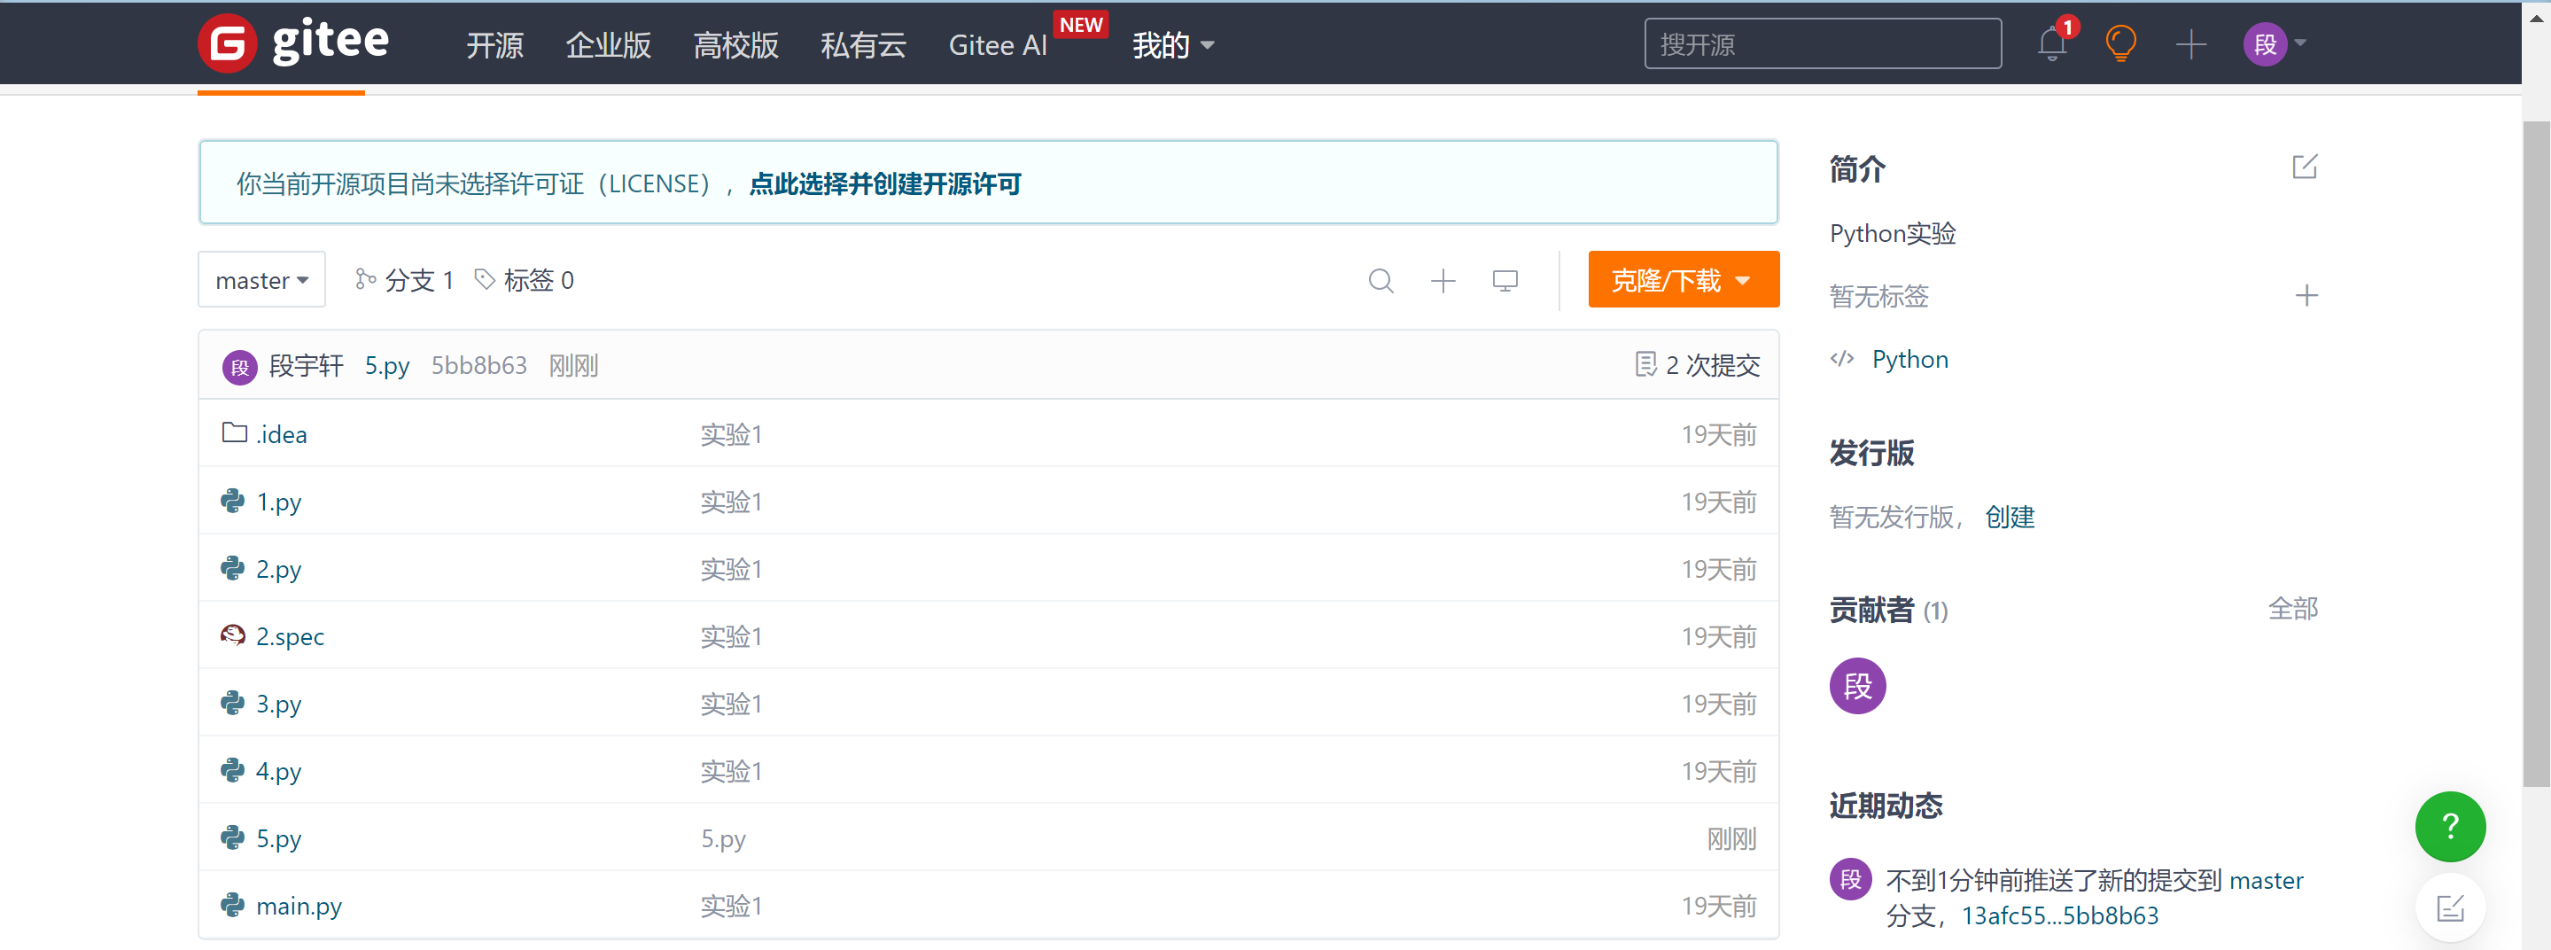The width and height of the screenshot is (2551, 950).
Task: Expand the 克隆/下载 dropdown button
Action: [1683, 280]
